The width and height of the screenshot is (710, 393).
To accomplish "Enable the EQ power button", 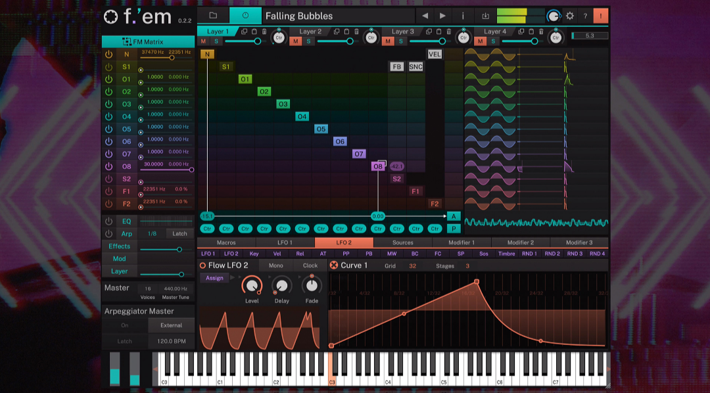I will (108, 221).
